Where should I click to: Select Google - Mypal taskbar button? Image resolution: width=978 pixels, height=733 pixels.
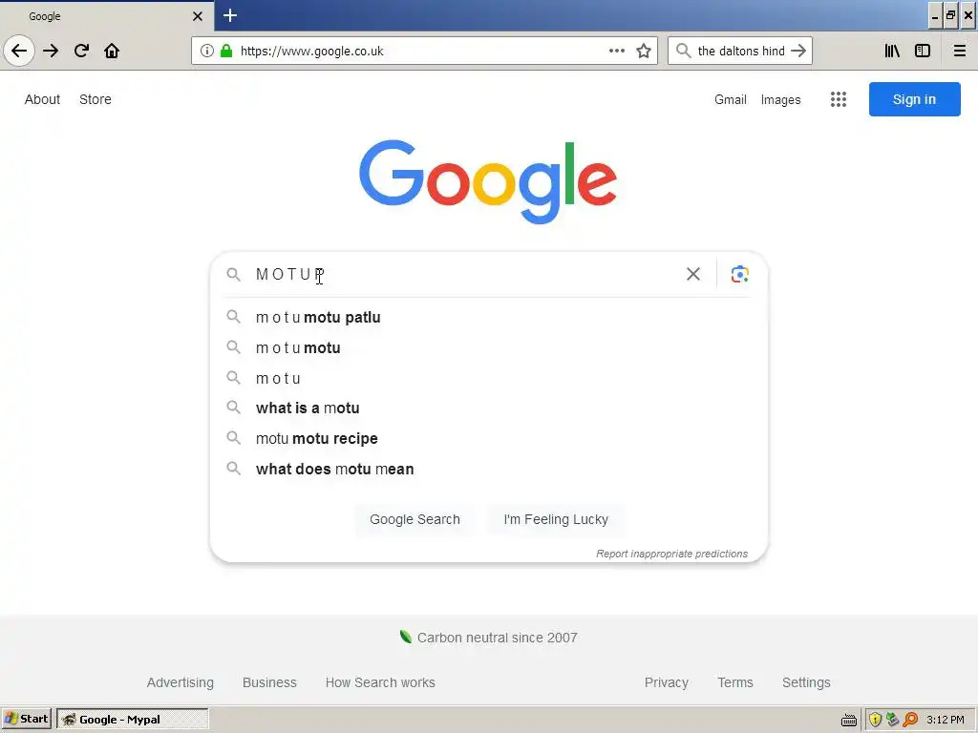pyautogui.click(x=133, y=720)
